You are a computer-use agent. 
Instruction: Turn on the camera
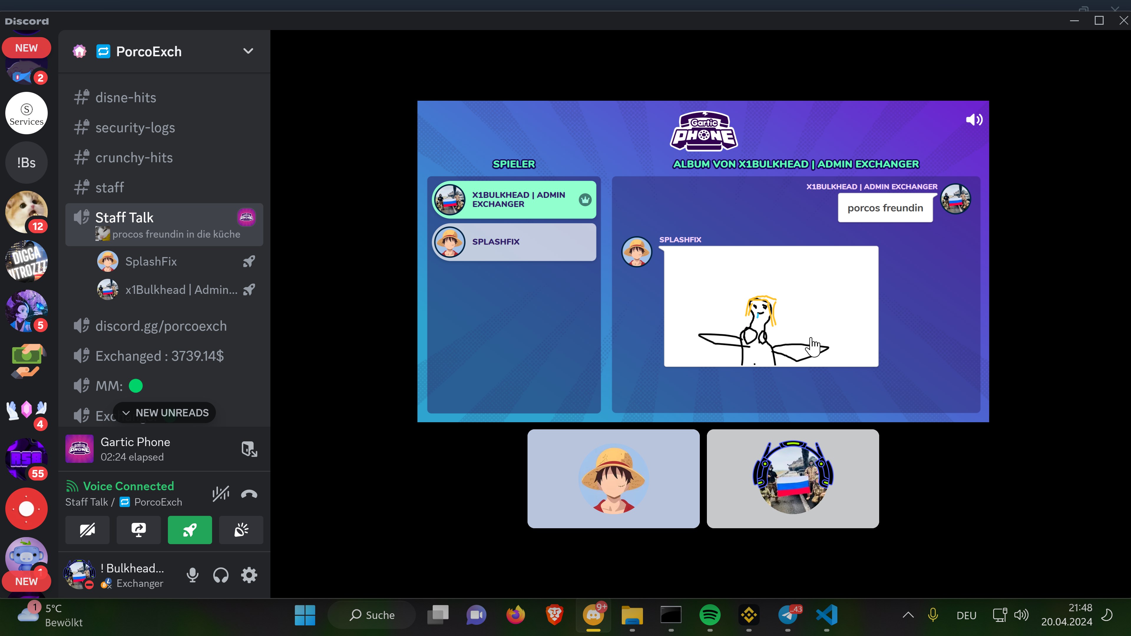coord(87,530)
